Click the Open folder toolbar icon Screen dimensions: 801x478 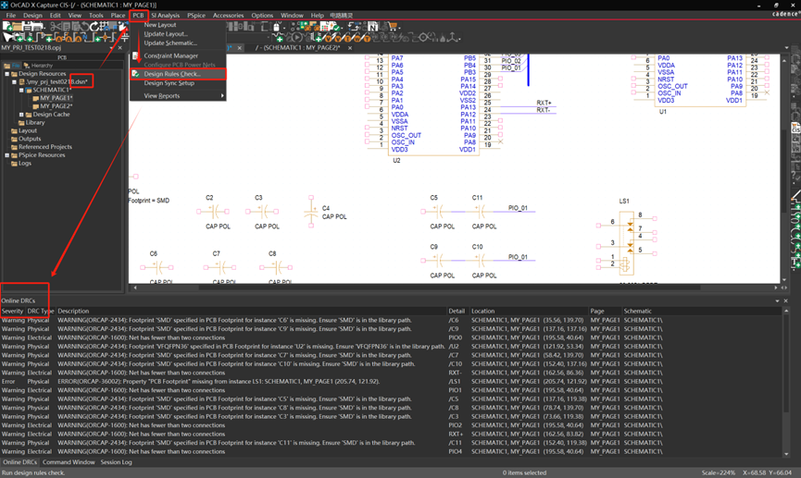pyautogui.click(x=18, y=26)
